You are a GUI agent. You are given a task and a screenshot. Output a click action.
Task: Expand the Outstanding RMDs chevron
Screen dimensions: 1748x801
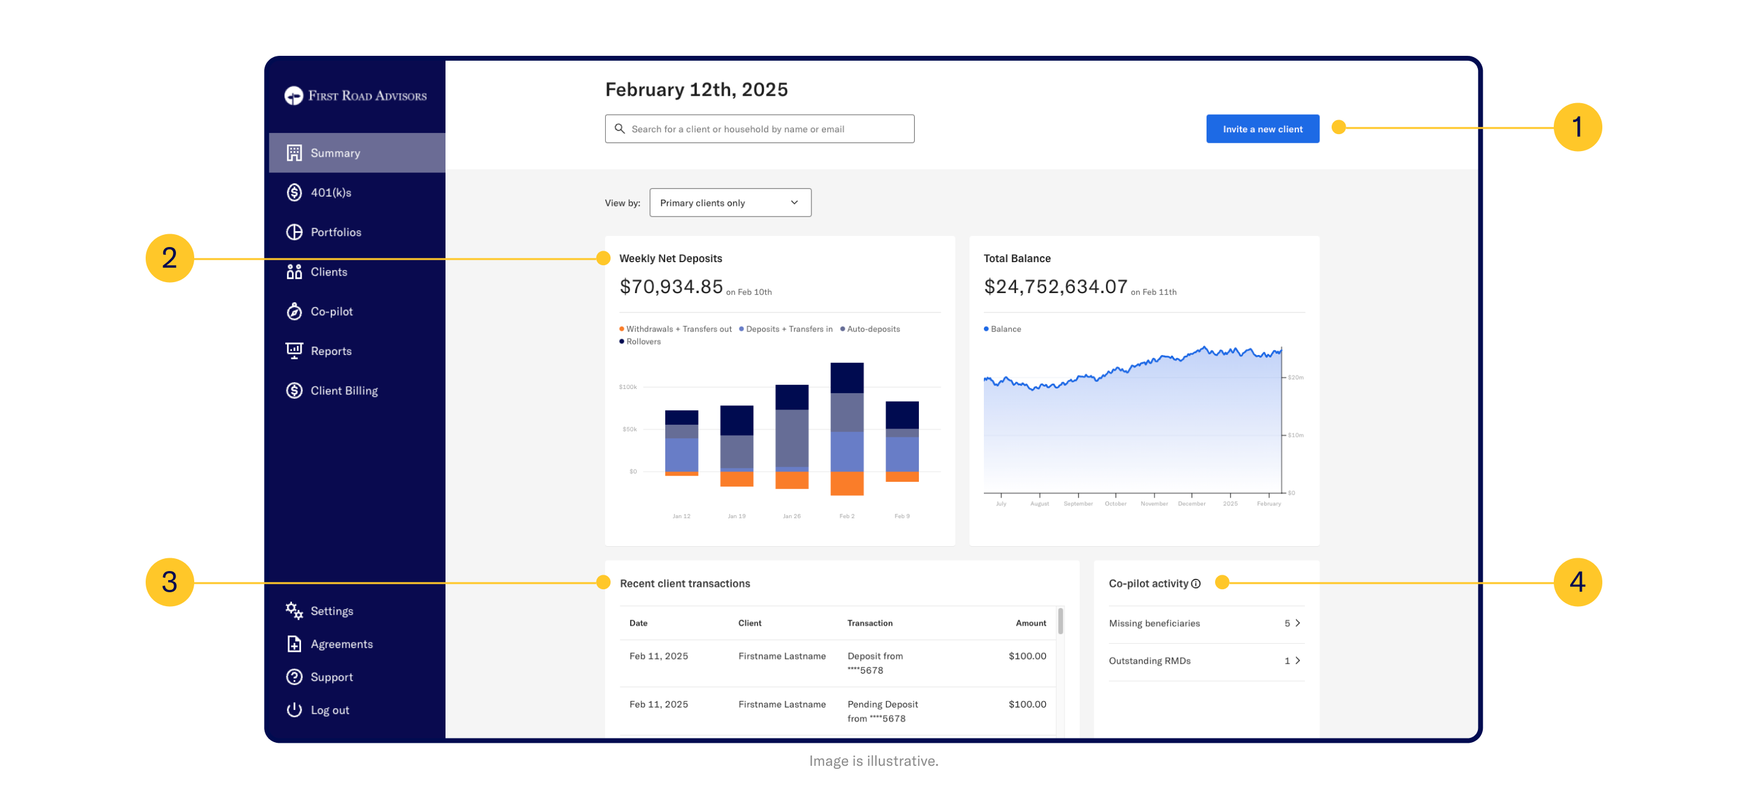pos(1297,660)
